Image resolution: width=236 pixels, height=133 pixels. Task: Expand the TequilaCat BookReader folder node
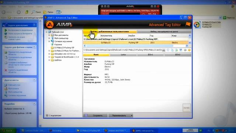pyautogui.click(x=49, y=57)
